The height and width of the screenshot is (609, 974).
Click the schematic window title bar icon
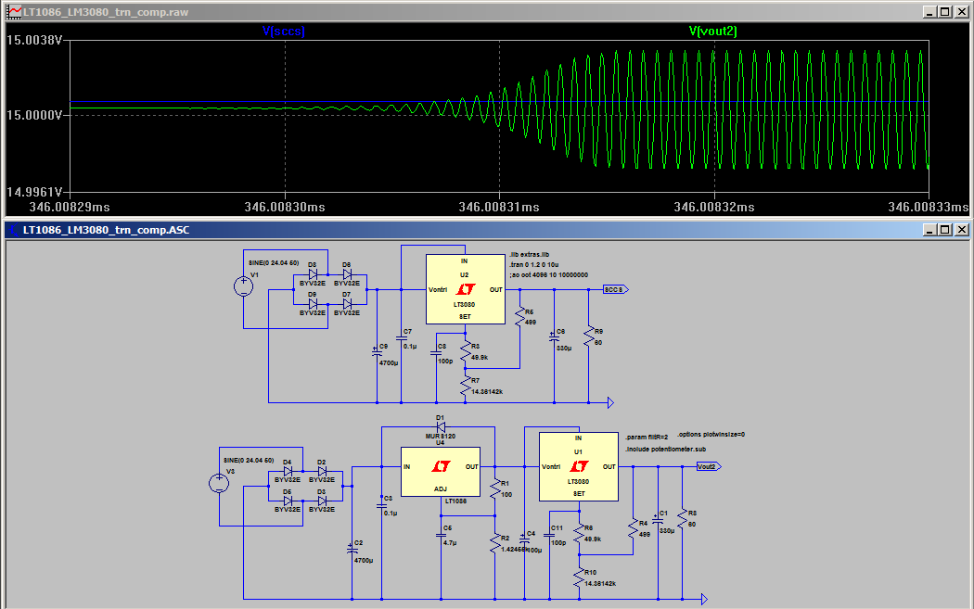[x=14, y=230]
